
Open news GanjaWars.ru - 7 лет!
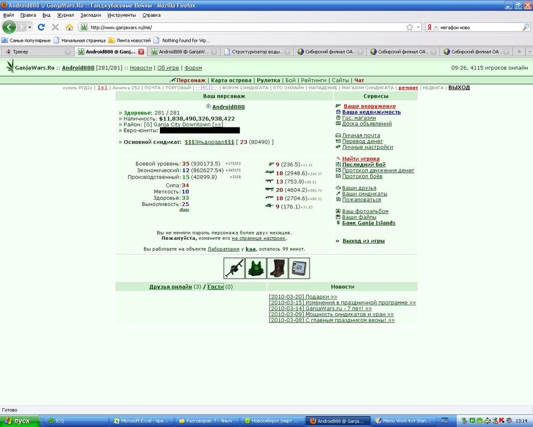(x=320, y=309)
